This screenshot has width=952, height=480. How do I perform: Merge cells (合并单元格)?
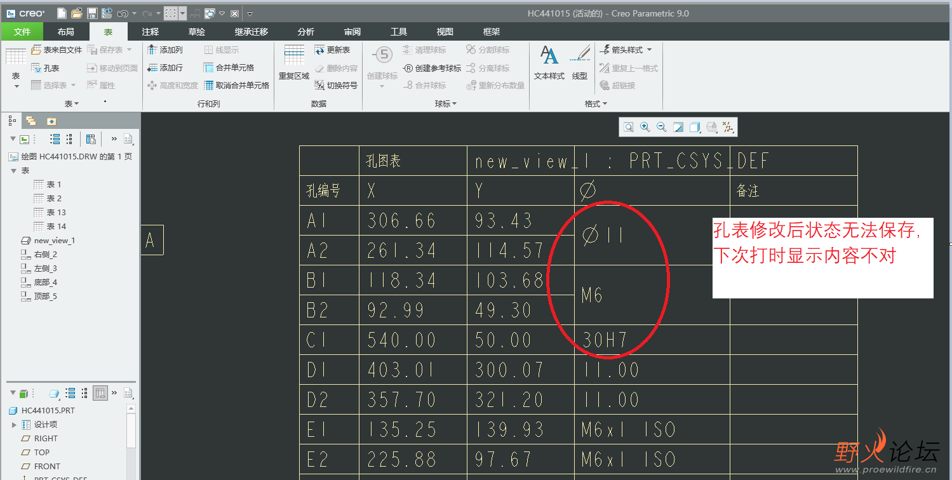point(229,68)
